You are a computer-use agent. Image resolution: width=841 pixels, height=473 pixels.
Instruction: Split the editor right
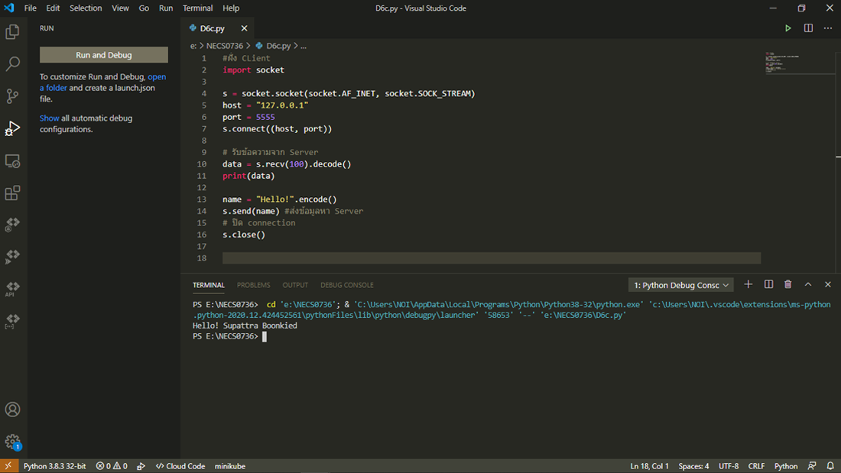[808, 28]
